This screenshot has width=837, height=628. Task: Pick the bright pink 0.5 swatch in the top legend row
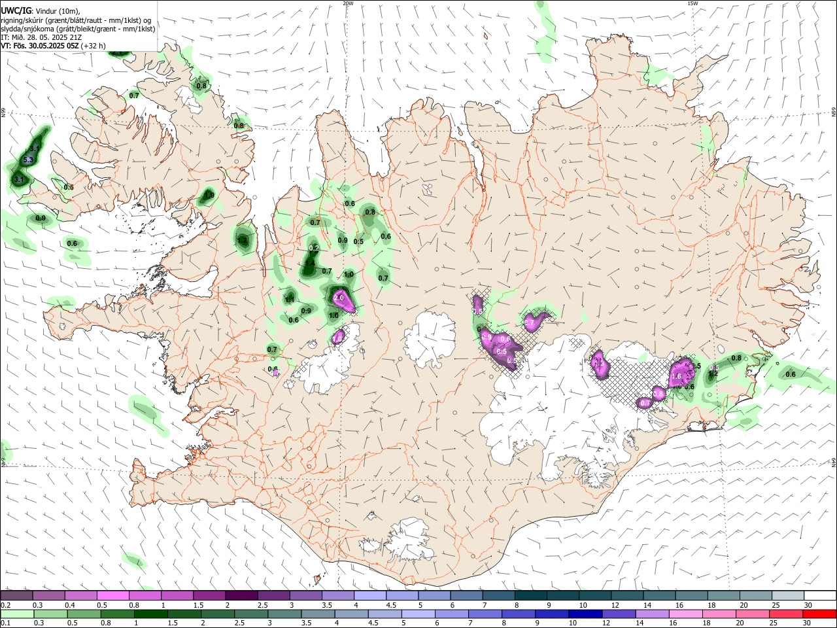coord(112,596)
